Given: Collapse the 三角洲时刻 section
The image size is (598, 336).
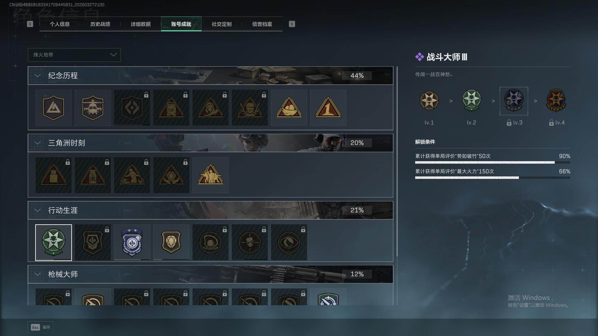Looking at the screenshot, I should (37, 143).
